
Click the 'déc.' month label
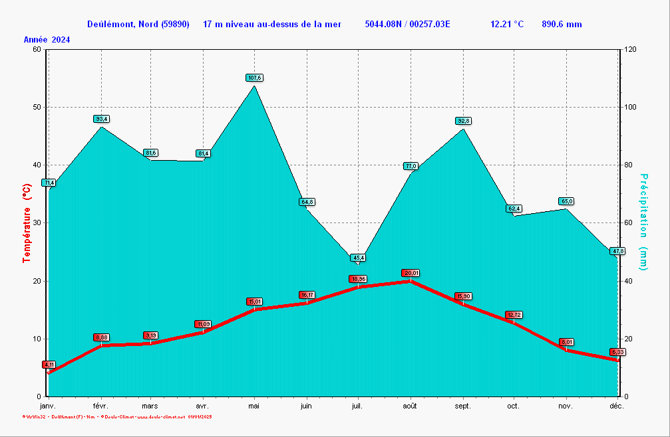click(x=616, y=406)
